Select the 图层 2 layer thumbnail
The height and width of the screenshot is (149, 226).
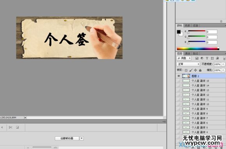186,76
